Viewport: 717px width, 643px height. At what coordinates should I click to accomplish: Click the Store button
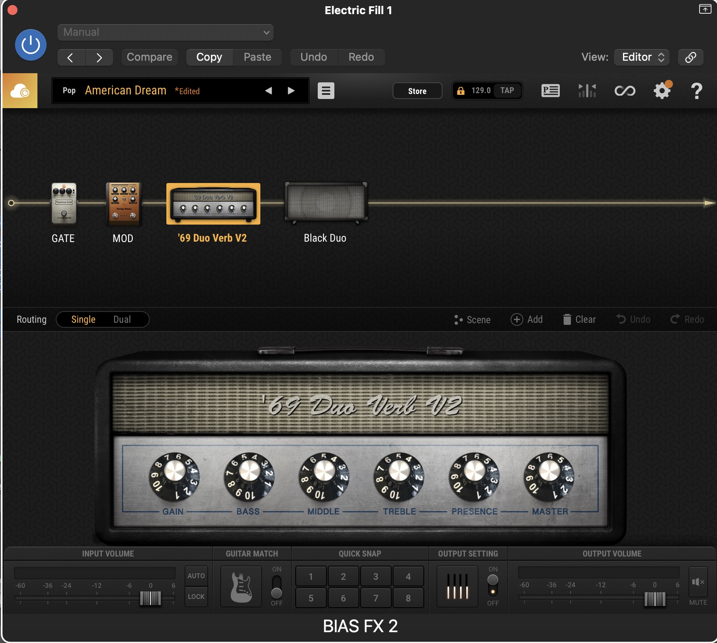[x=417, y=91]
